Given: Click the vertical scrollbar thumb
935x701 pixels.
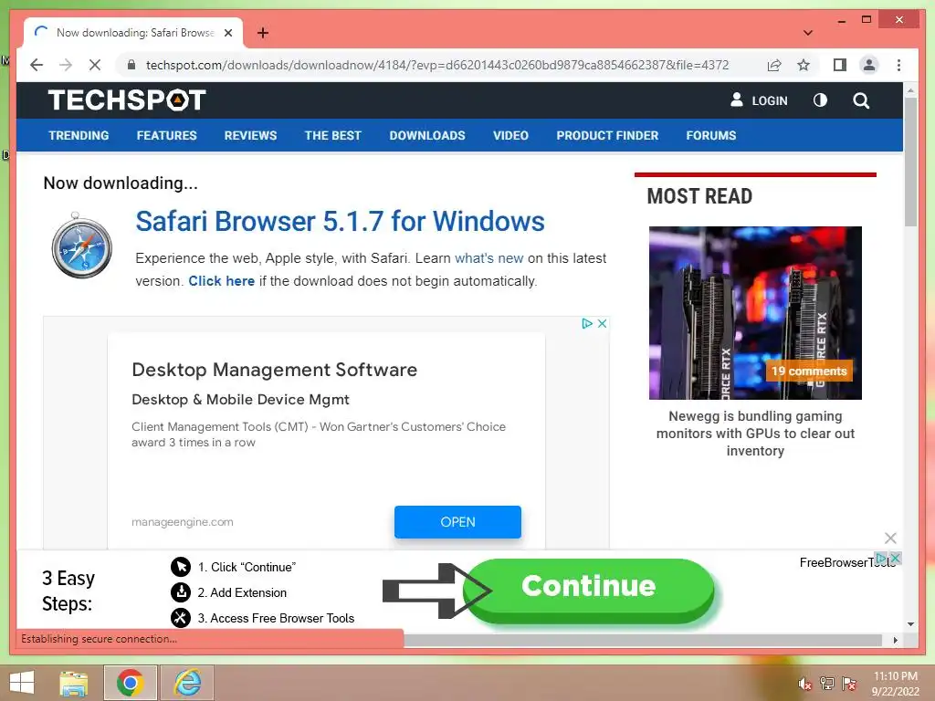Looking at the screenshot, I should 910,161.
